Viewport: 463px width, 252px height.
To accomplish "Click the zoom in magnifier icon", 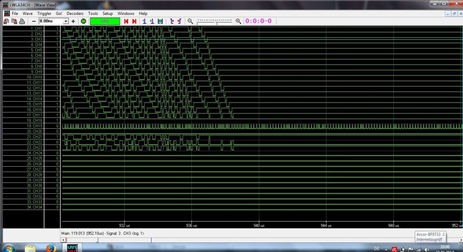I will click(238, 21).
